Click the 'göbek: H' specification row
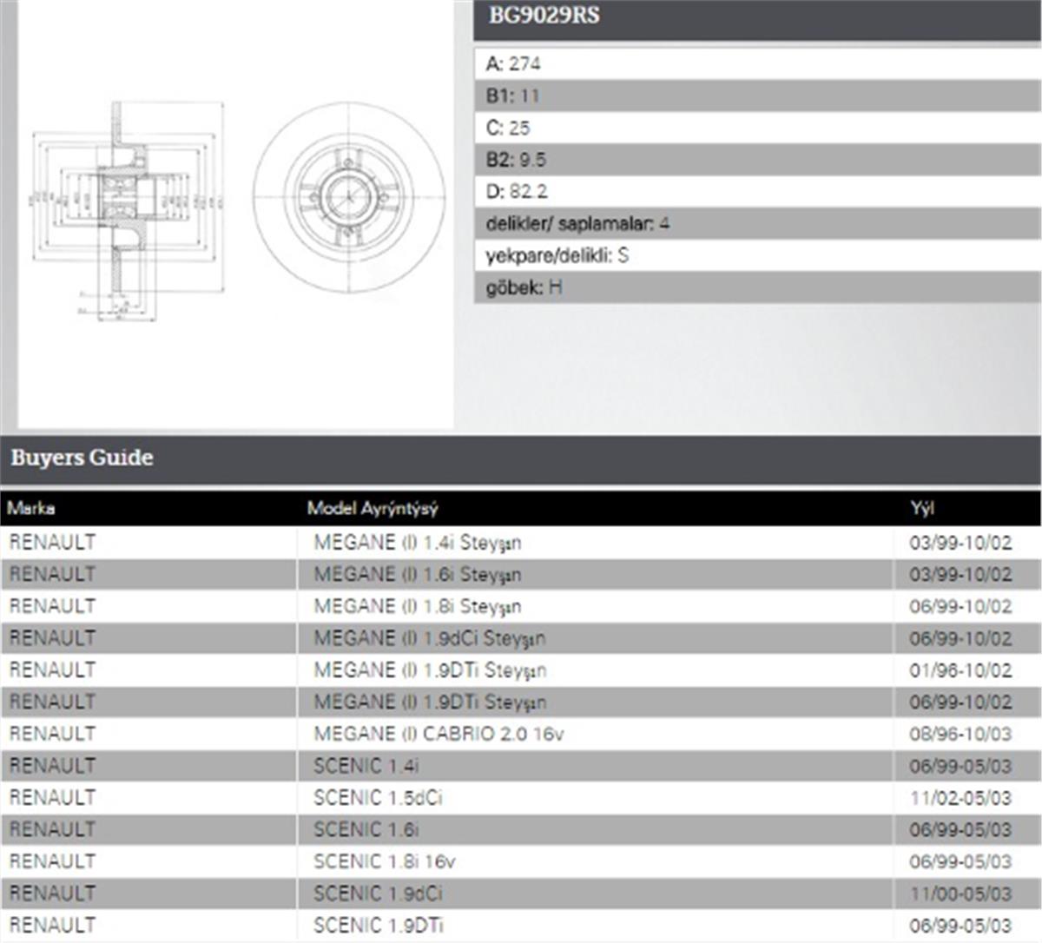The height and width of the screenshot is (943, 1042). 757,287
